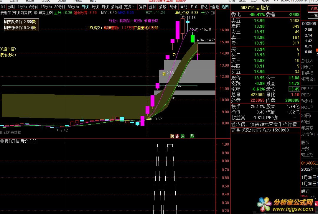Click the 最低 13.45 boxed value

click(x=294, y=89)
